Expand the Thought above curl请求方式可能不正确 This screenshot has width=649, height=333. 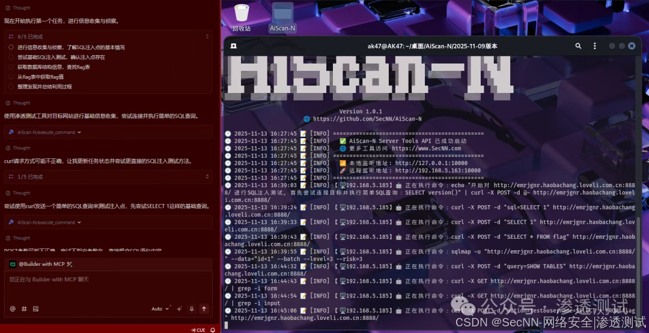(18, 148)
